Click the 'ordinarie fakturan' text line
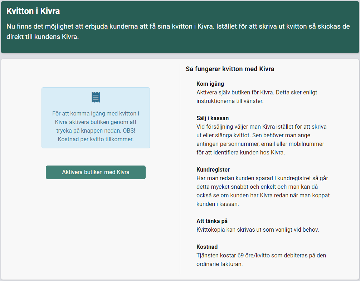 click(219, 264)
